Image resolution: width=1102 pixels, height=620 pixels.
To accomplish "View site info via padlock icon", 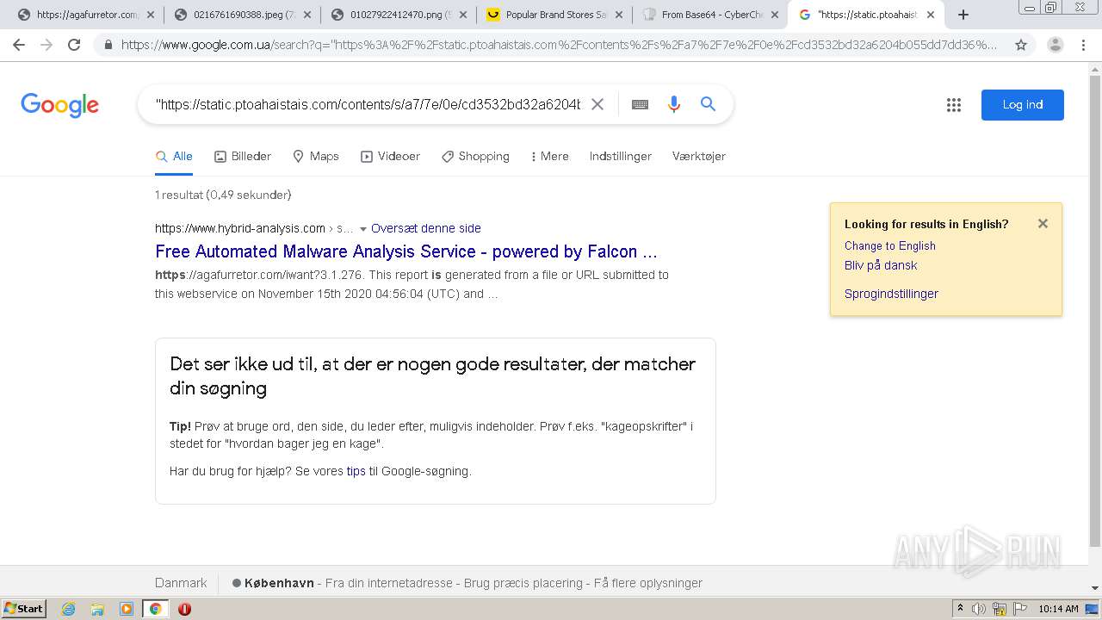I will click(108, 45).
